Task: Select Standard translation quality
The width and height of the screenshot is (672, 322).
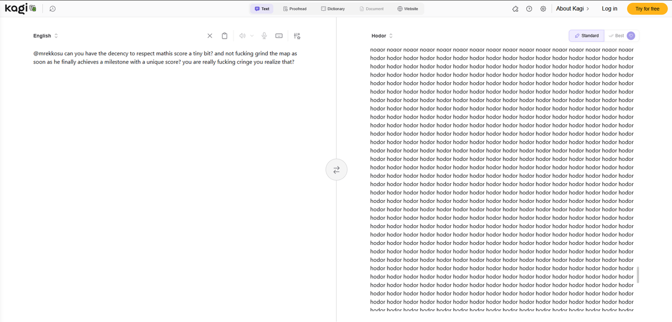Action: [586, 36]
